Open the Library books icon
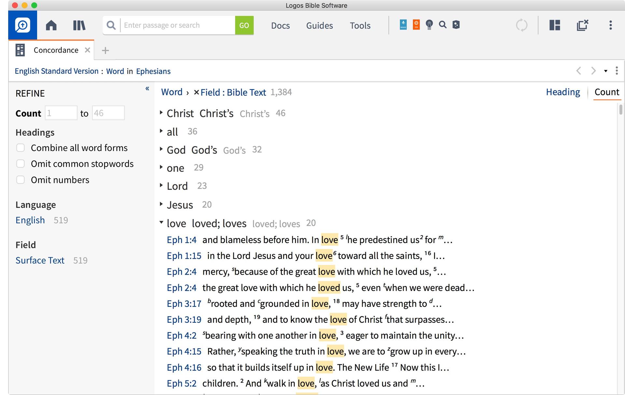This screenshot has width=625, height=395. tap(79, 25)
